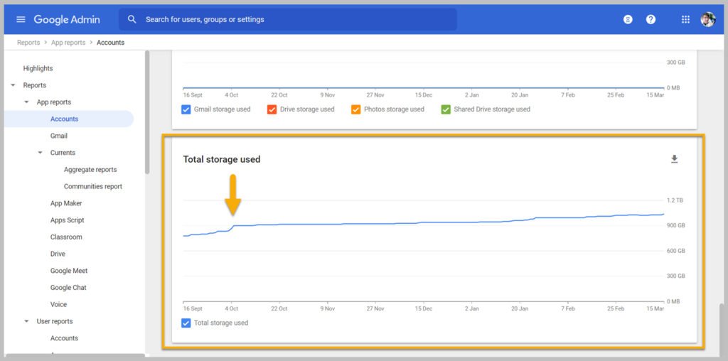Viewport: 728px width, 361px height.
Task: Open Google Meet report
Action: [69, 271]
